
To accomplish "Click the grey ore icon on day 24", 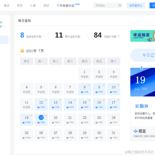I will 111,123.
